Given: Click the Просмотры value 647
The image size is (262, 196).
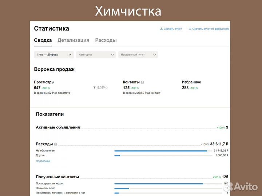Looking at the screenshot, I should 37,88.
